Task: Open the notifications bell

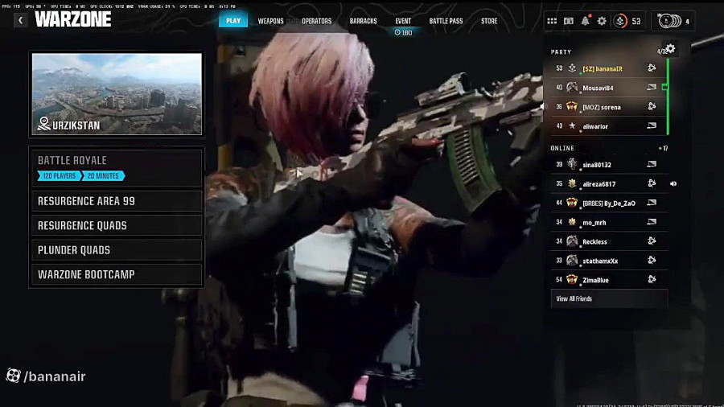Action: [x=585, y=21]
